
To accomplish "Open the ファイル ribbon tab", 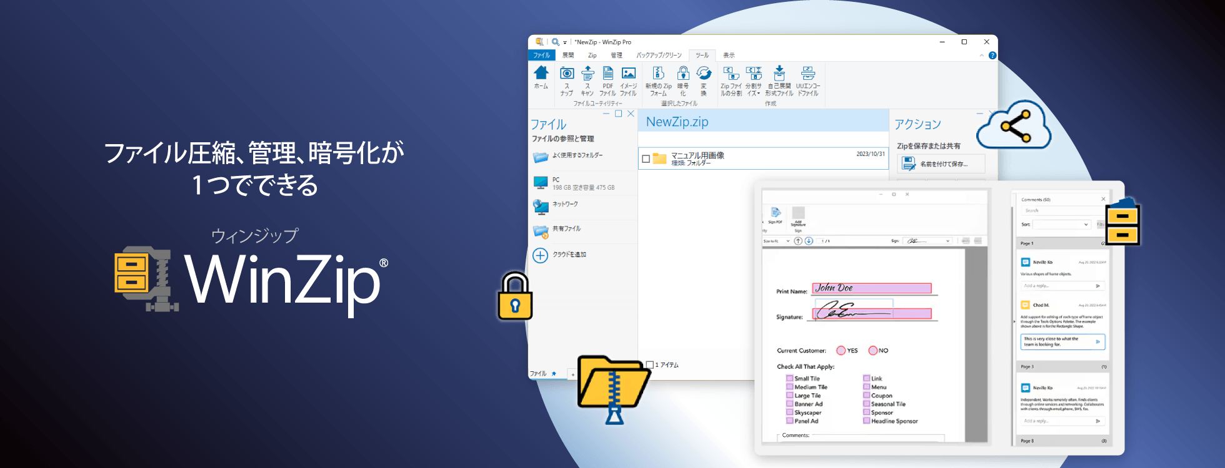I will click(542, 56).
